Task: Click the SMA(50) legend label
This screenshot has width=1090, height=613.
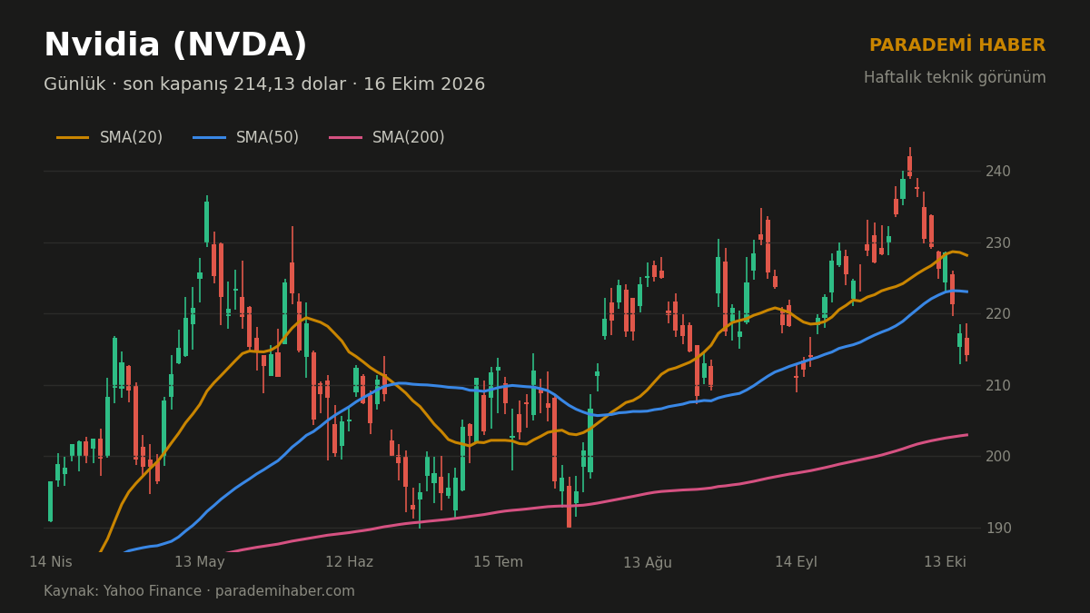Action: 267,138
